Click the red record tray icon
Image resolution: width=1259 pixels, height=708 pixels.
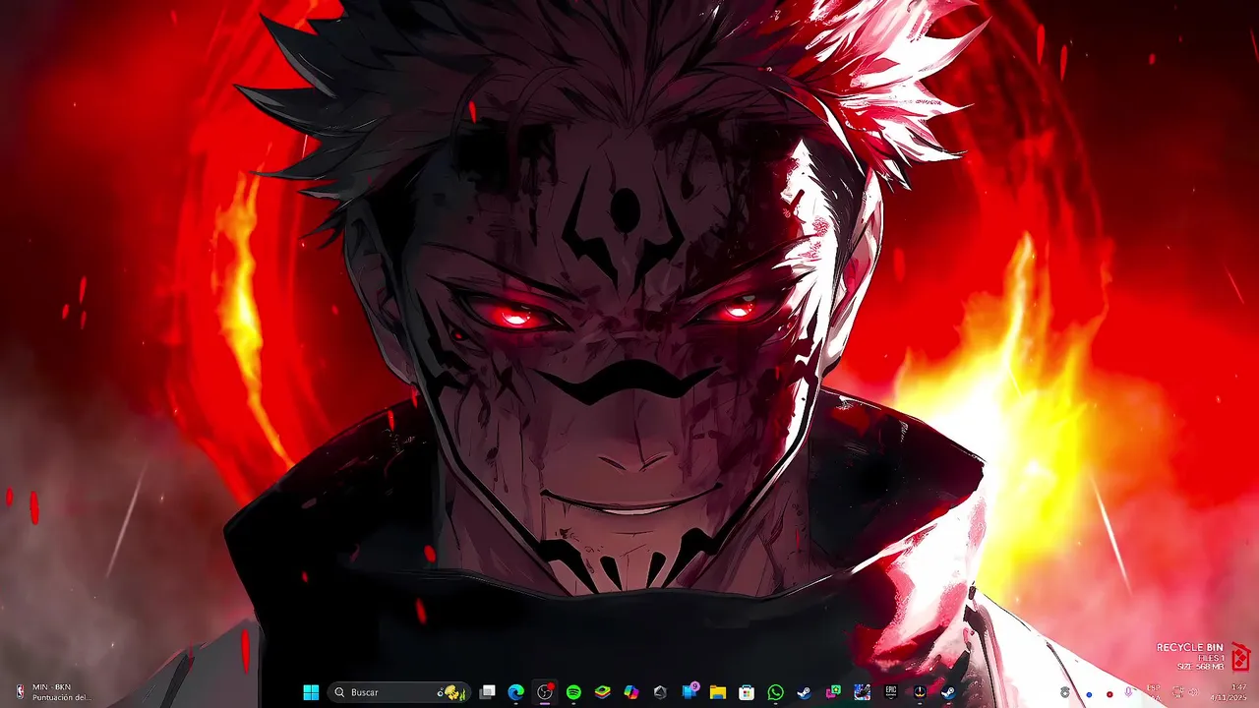pyautogui.click(x=1110, y=694)
